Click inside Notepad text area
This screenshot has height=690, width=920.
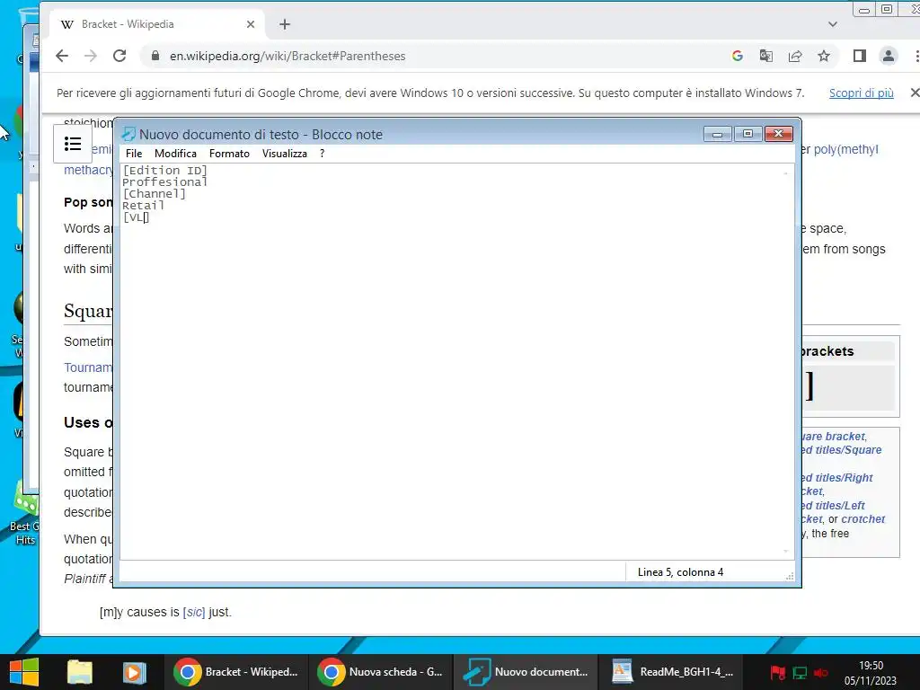tap(451, 361)
